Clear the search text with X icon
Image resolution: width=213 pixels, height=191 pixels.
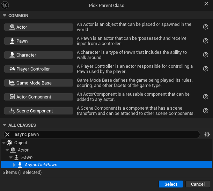point(7,134)
